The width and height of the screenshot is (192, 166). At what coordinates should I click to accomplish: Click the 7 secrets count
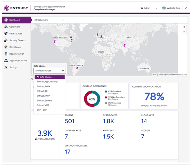pos(143,136)
